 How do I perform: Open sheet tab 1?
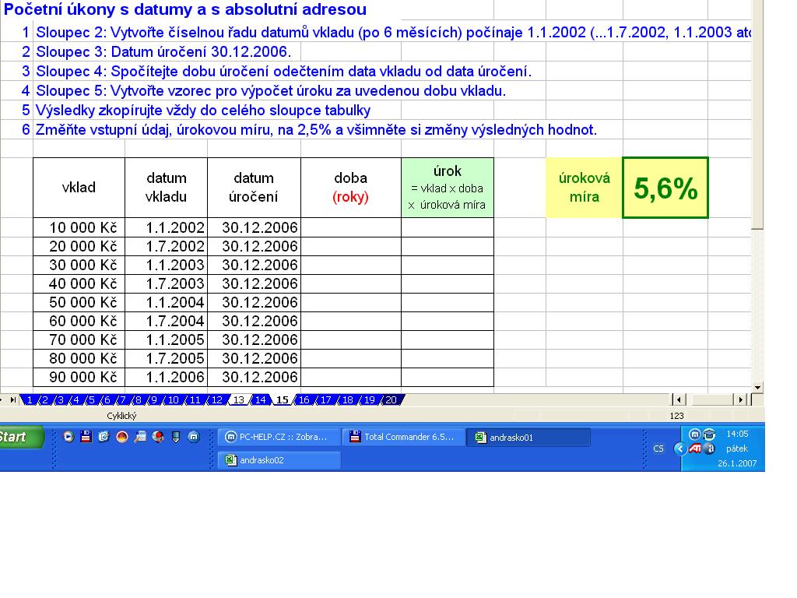30,399
